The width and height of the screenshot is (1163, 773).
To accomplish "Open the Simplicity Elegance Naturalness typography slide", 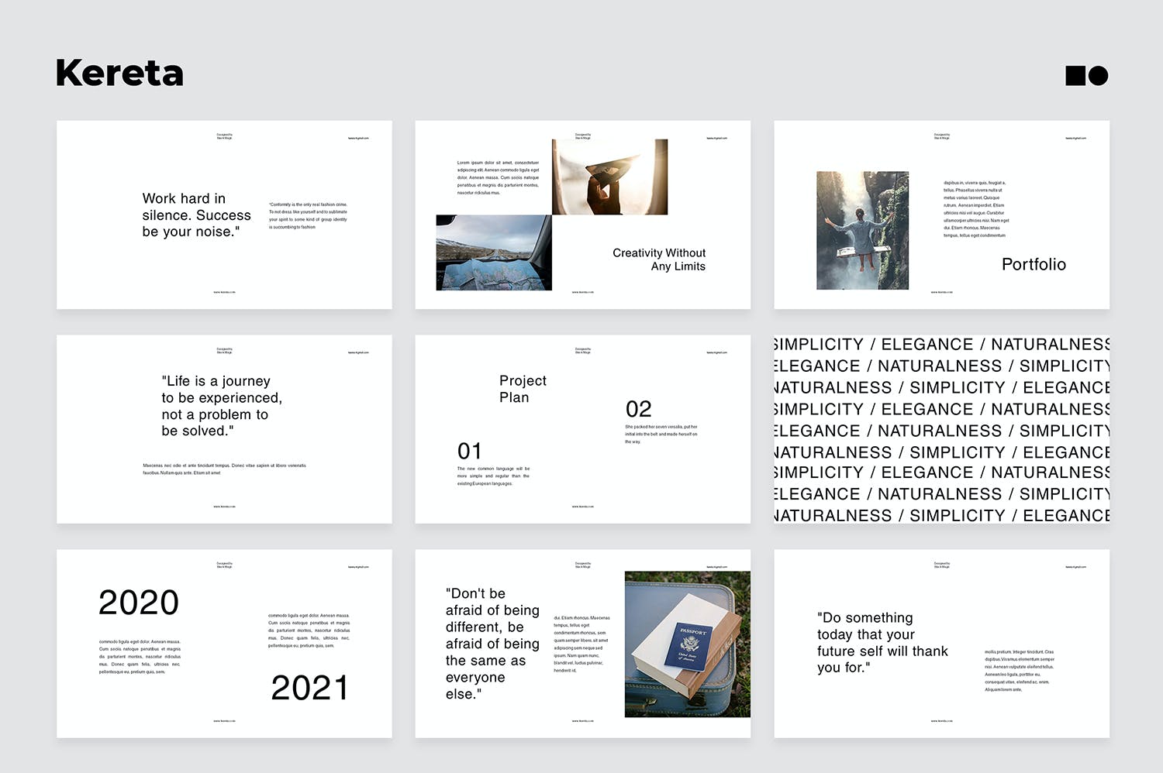I will [941, 429].
